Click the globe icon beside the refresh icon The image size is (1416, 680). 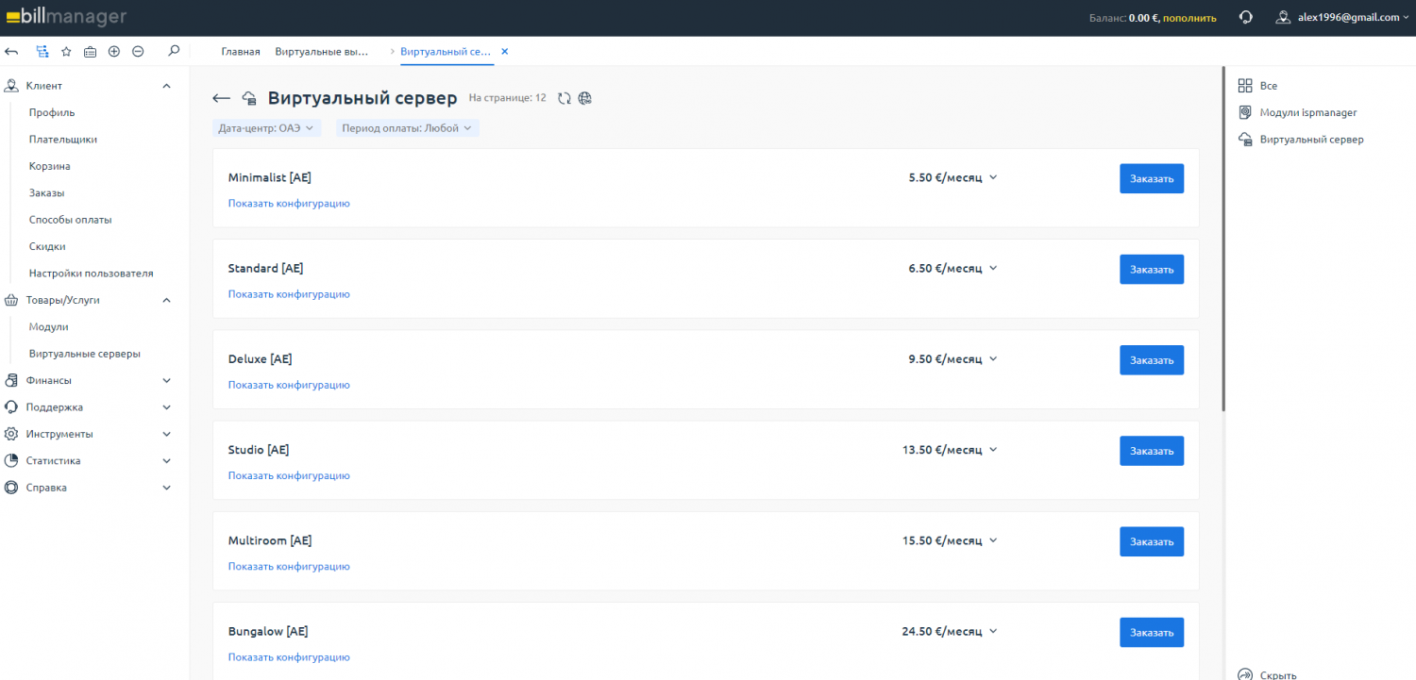585,98
